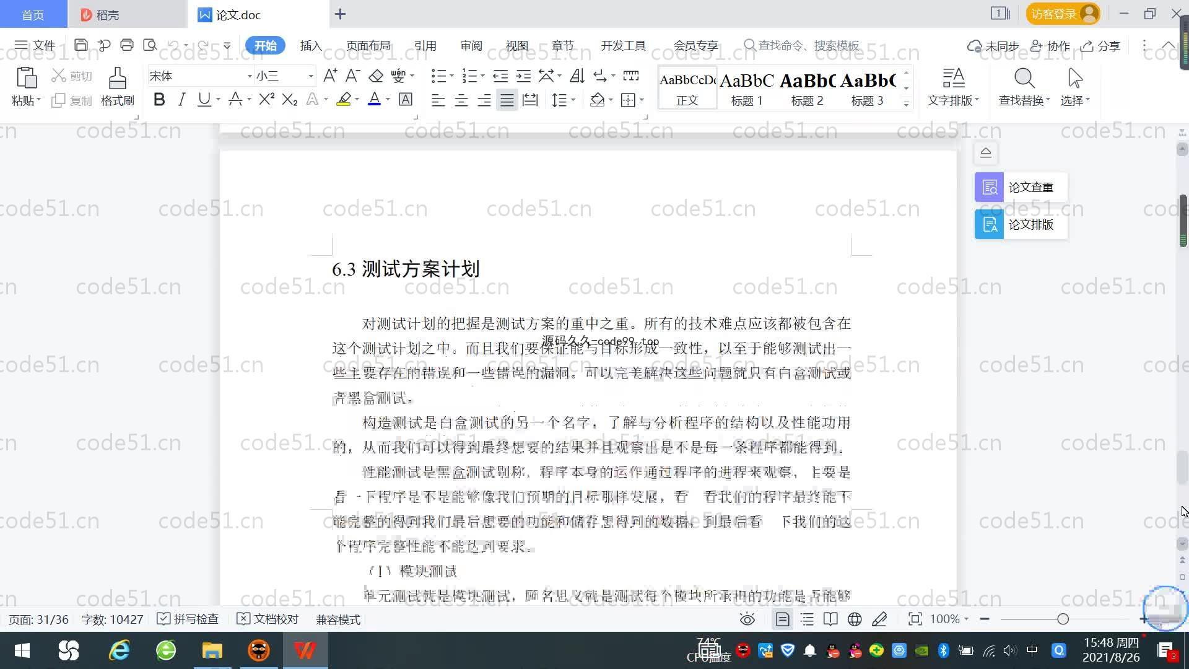The height and width of the screenshot is (669, 1189).
Task: Click the Save icon in quick toolbar
Action: 81,45
